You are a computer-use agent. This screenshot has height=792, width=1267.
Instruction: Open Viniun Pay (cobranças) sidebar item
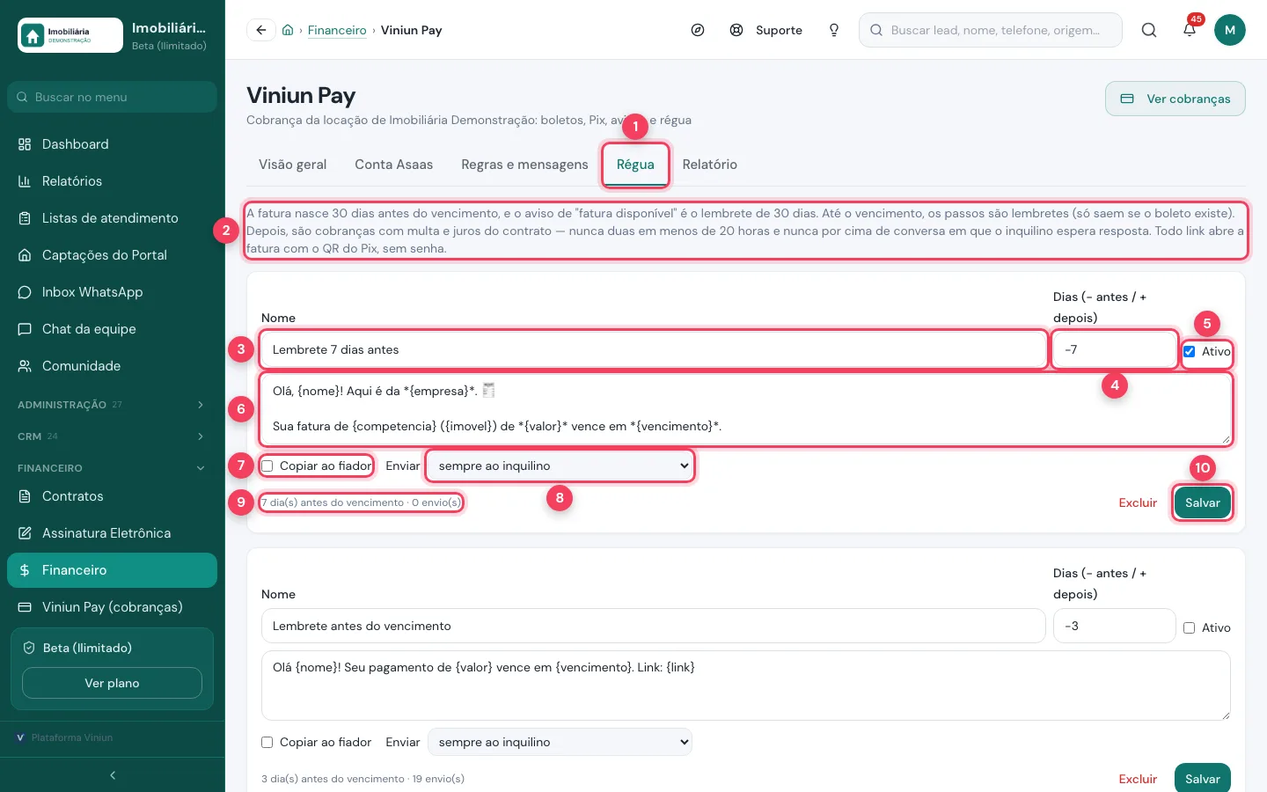(112, 607)
